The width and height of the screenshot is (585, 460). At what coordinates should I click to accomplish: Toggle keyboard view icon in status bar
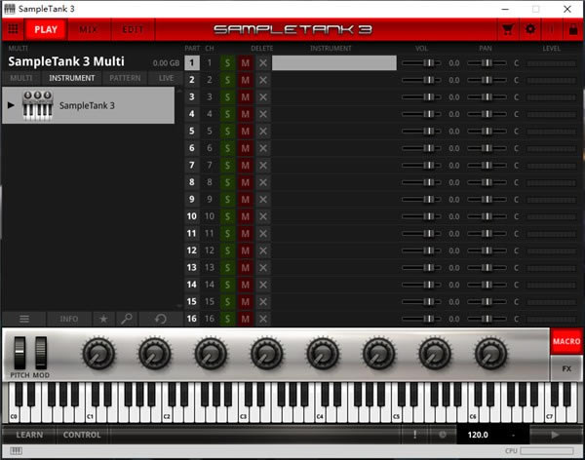16,451
